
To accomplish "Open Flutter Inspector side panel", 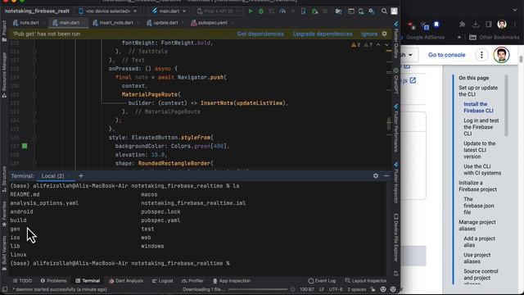I will 396,183.
